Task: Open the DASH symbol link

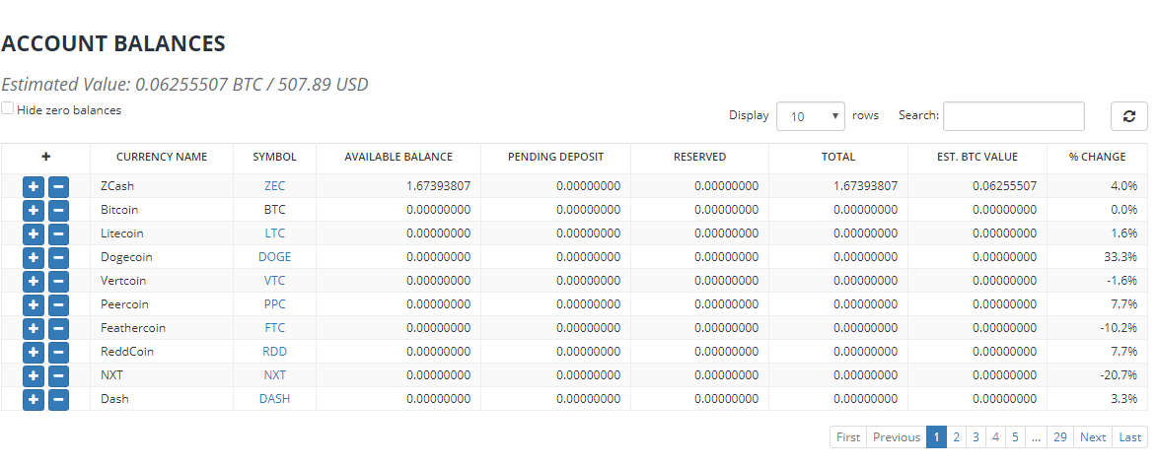Action: pos(274,399)
